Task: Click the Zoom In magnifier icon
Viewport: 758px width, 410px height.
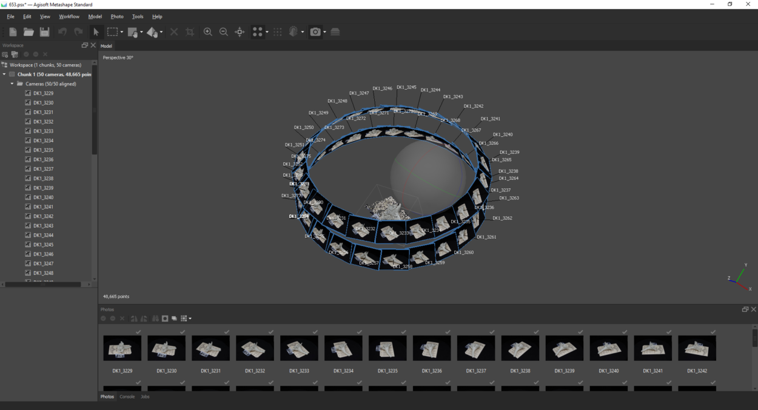Action: [x=208, y=31]
